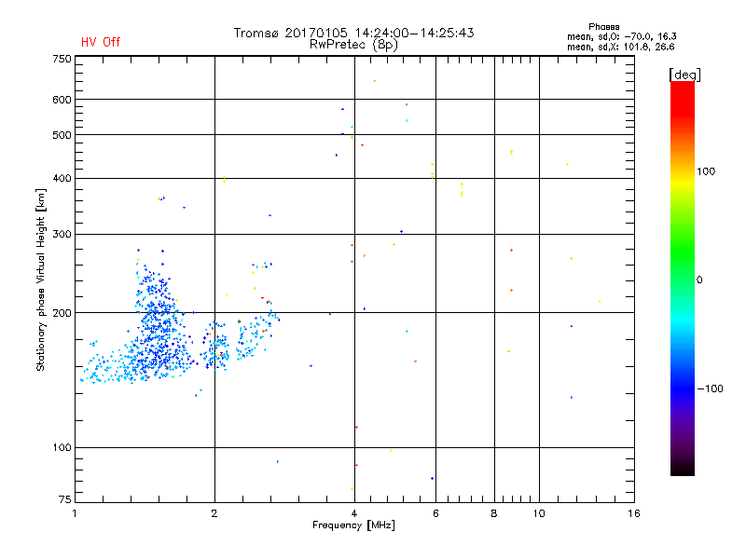Click the 'Phases' header text
The height and width of the screenshot is (559, 746).
tap(603, 27)
